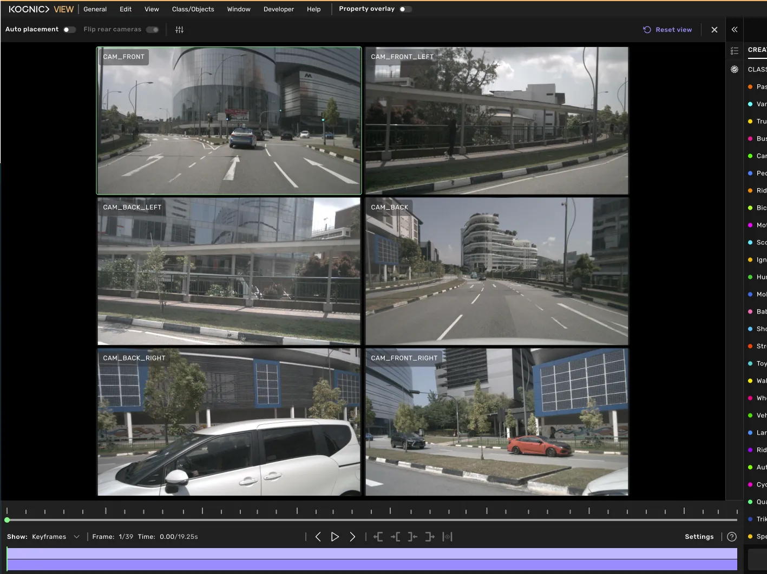Open the checklist panel icon in sidebar
This screenshot has height=574, width=767.
[x=735, y=51]
